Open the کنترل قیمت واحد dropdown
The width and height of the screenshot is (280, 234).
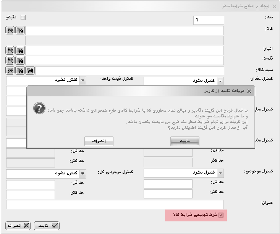click(83, 80)
